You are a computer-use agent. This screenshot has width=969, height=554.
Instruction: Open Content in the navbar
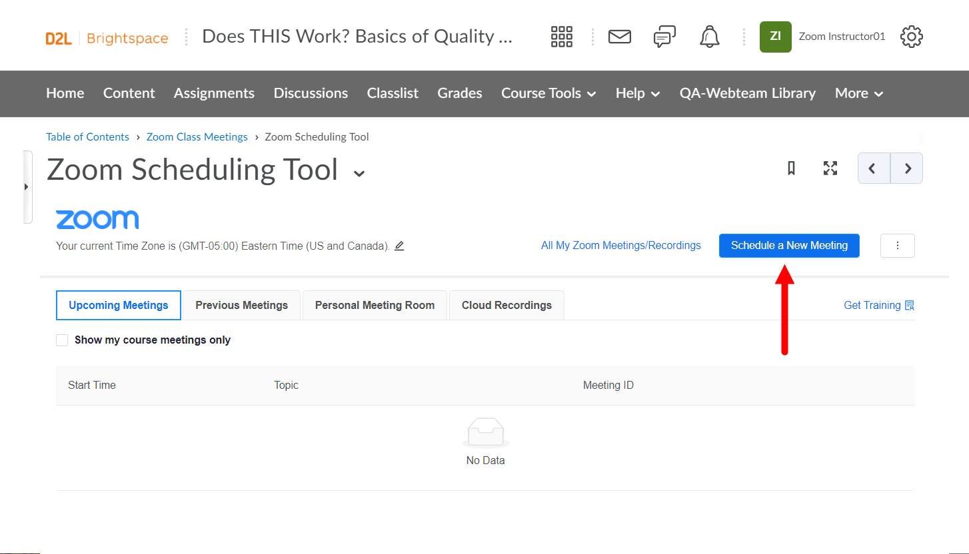129,93
